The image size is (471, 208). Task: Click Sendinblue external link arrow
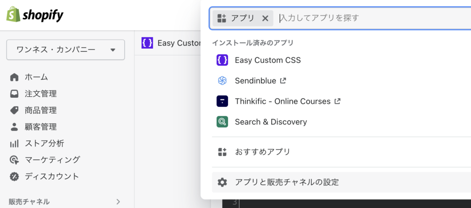pos(283,81)
